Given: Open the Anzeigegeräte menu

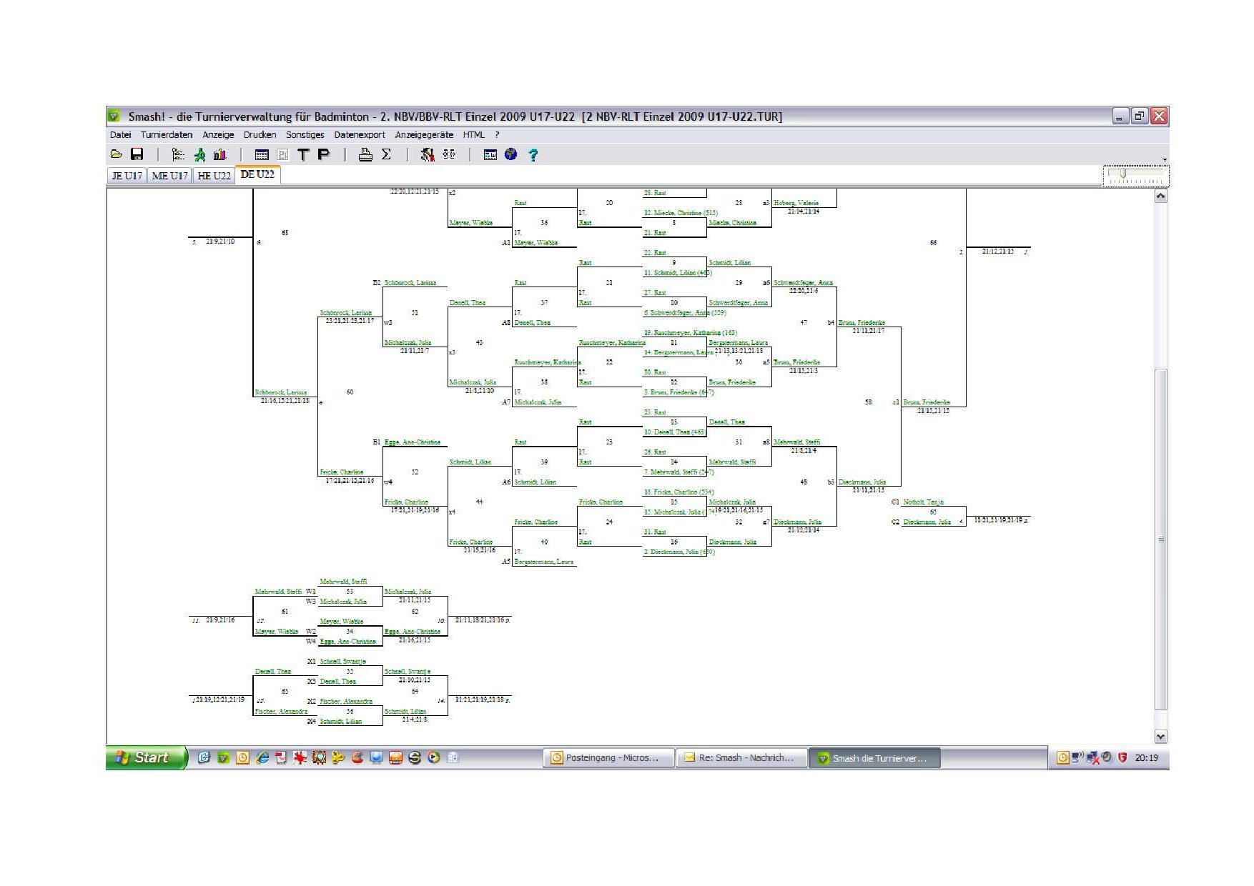Looking at the screenshot, I should (x=424, y=134).
